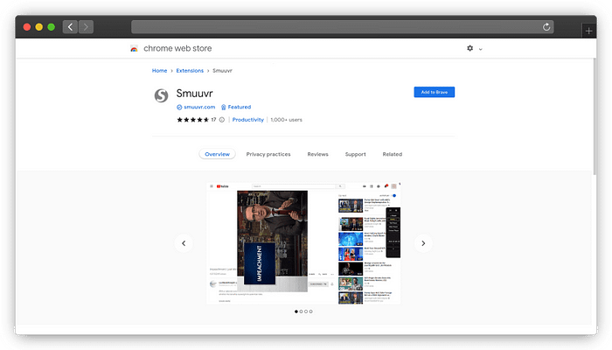Reload the page using the refresh icon
612x350 pixels.
[546, 27]
